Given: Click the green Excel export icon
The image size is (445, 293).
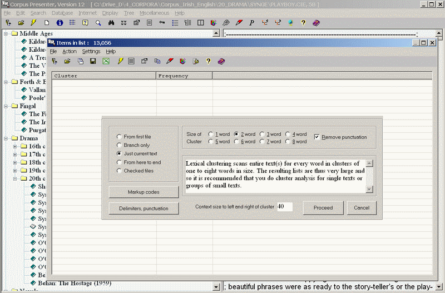Looking at the screenshot, I should 106,61.
